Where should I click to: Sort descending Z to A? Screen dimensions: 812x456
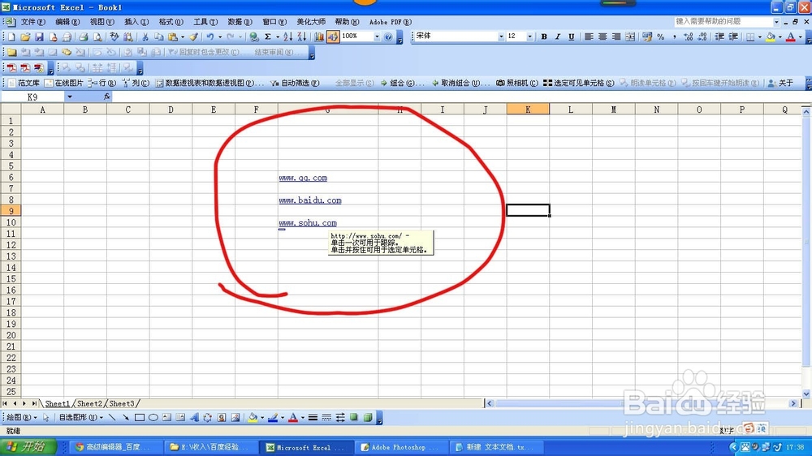tap(302, 37)
